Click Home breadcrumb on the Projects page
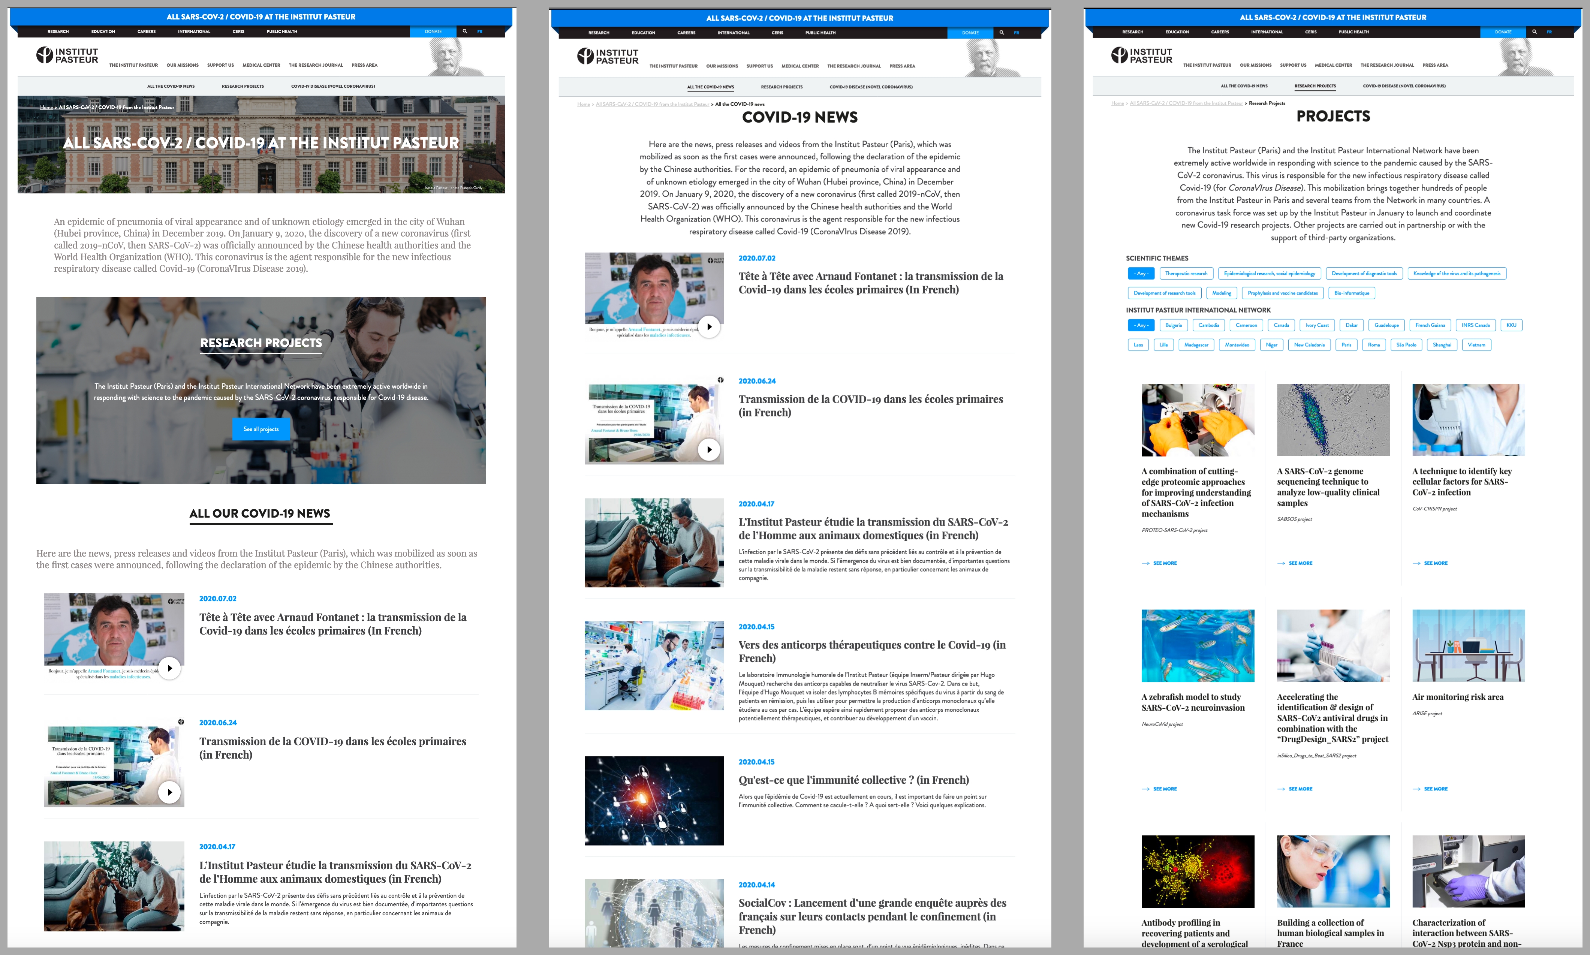This screenshot has width=1590, height=955. click(x=1117, y=103)
